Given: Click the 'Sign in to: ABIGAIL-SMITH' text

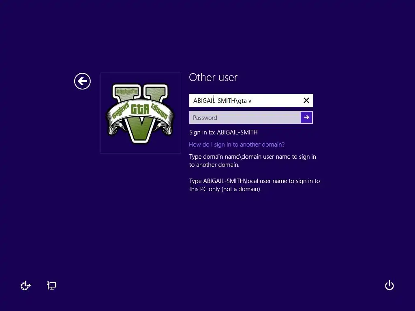Looking at the screenshot, I should tap(223, 132).
